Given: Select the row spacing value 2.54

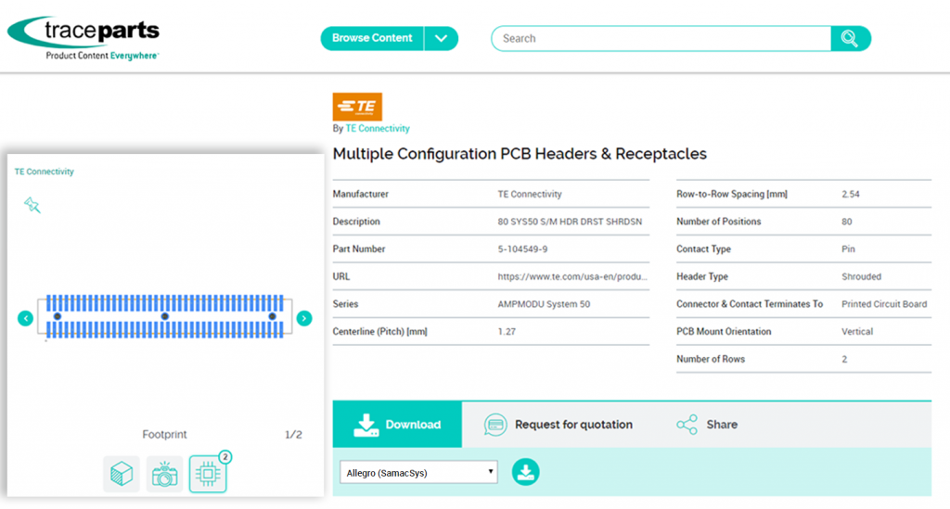Looking at the screenshot, I should [x=851, y=195].
